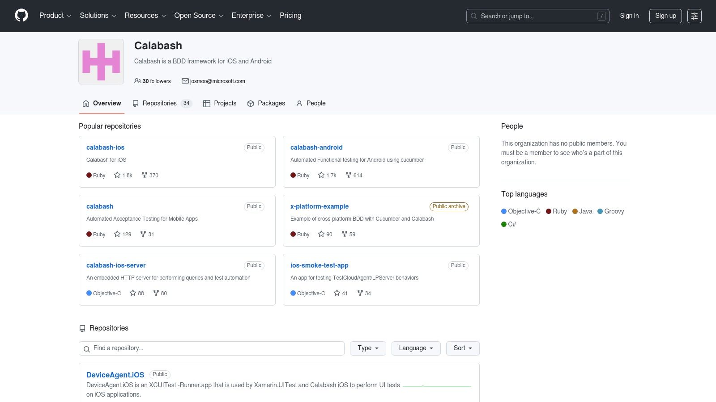Switch to the Projects tab
The image size is (716, 402).
(x=220, y=103)
